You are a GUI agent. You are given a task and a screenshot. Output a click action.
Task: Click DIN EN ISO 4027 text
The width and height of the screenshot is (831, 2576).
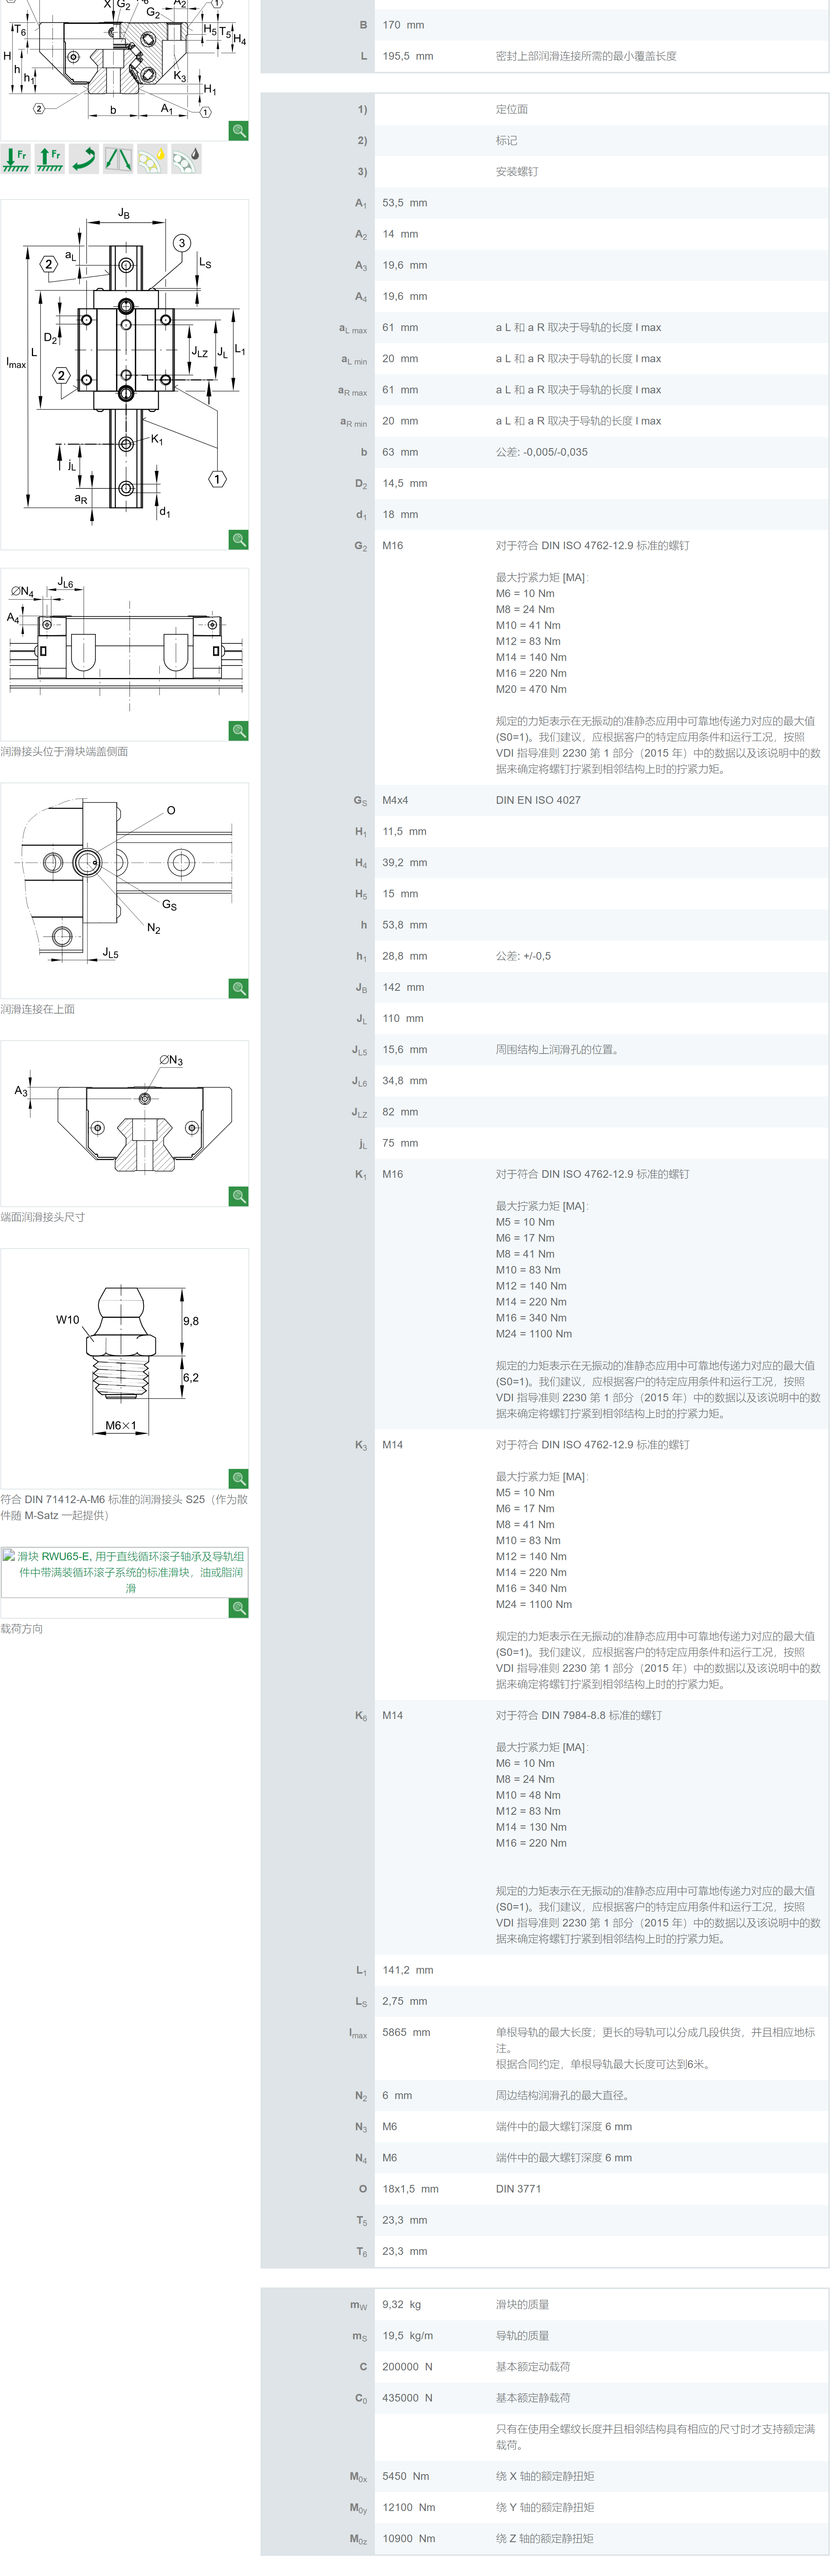tap(538, 800)
